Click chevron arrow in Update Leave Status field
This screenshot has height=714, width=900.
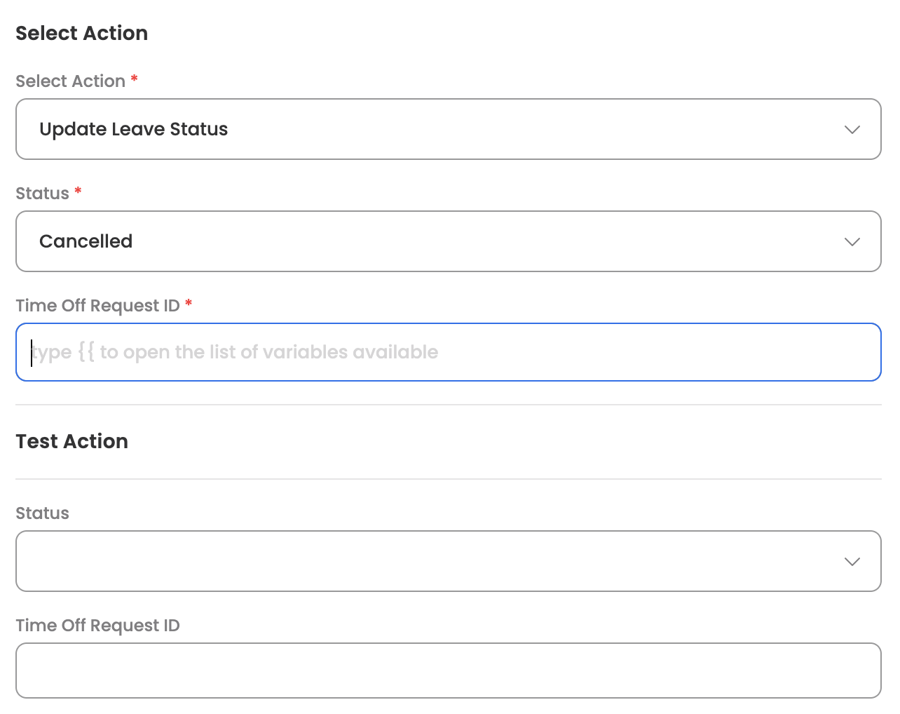(852, 130)
